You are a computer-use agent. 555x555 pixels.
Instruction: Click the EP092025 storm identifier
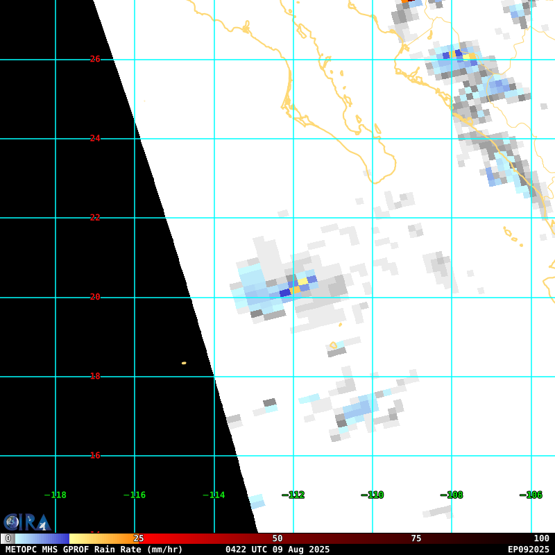click(528, 549)
